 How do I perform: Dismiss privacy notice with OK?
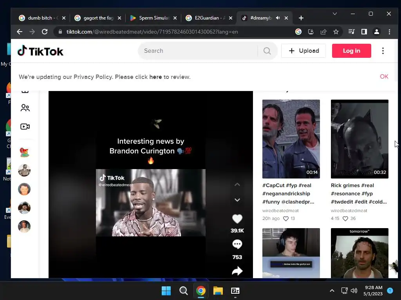[x=384, y=77]
